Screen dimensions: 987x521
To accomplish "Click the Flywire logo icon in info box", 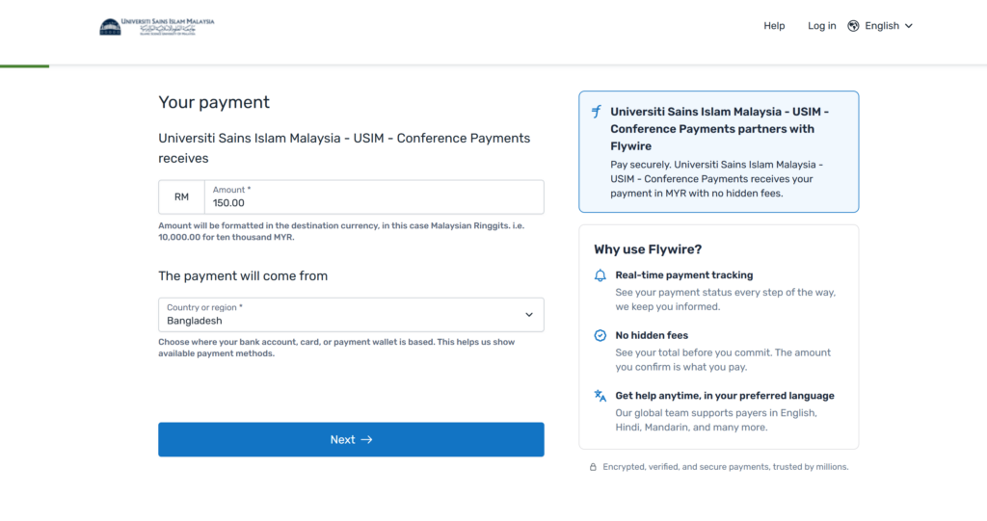I will [596, 112].
